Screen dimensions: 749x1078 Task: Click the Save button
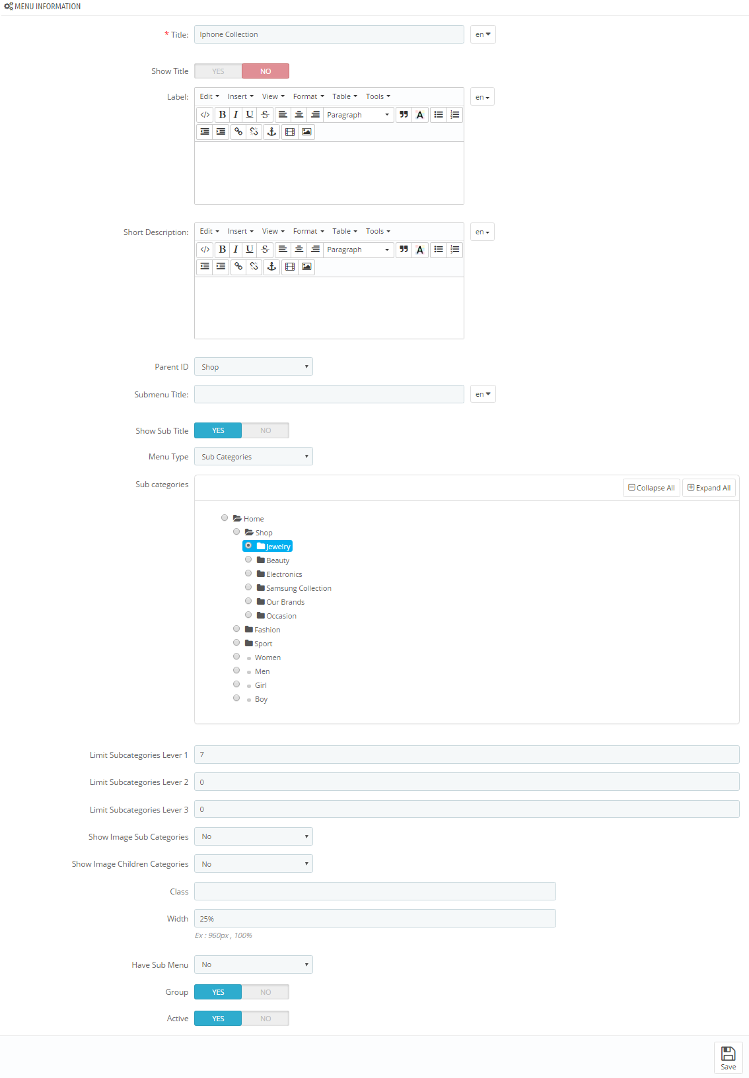click(728, 1058)
